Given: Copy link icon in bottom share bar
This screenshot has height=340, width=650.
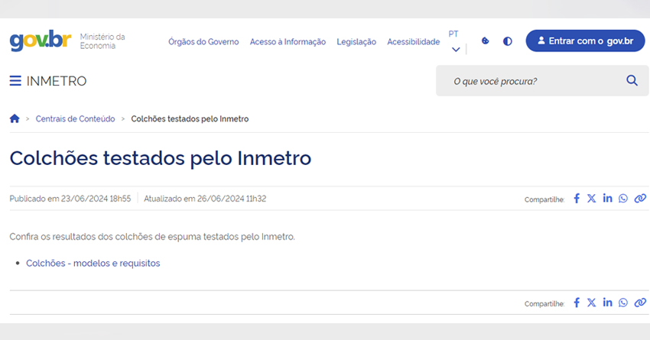Looking at the screenshot, I should [x=640, y=303].
